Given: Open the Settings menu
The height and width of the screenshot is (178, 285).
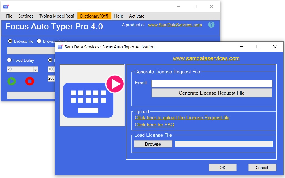Looking at the screenshot, I should point(26,16).
